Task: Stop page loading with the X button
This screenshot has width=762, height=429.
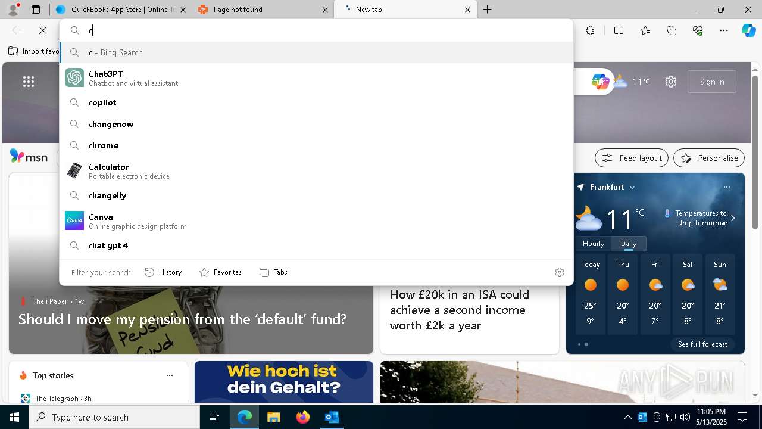Action: click(x=43, y=30)
